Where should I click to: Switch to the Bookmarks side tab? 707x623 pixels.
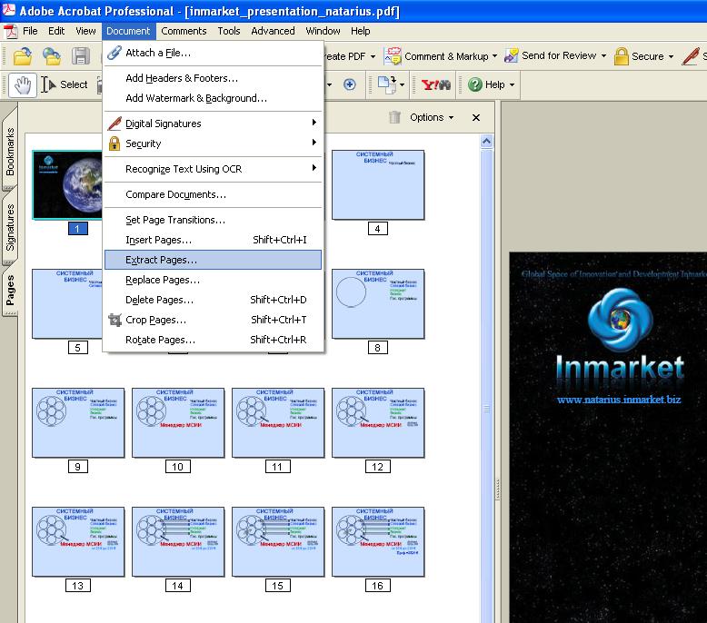pos(9,152)
